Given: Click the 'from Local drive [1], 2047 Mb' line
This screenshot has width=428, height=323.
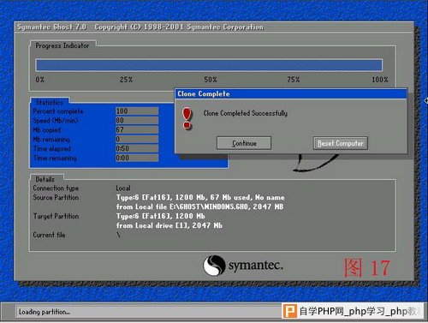Looking at the screenshot, I should [x=169, y=225].
